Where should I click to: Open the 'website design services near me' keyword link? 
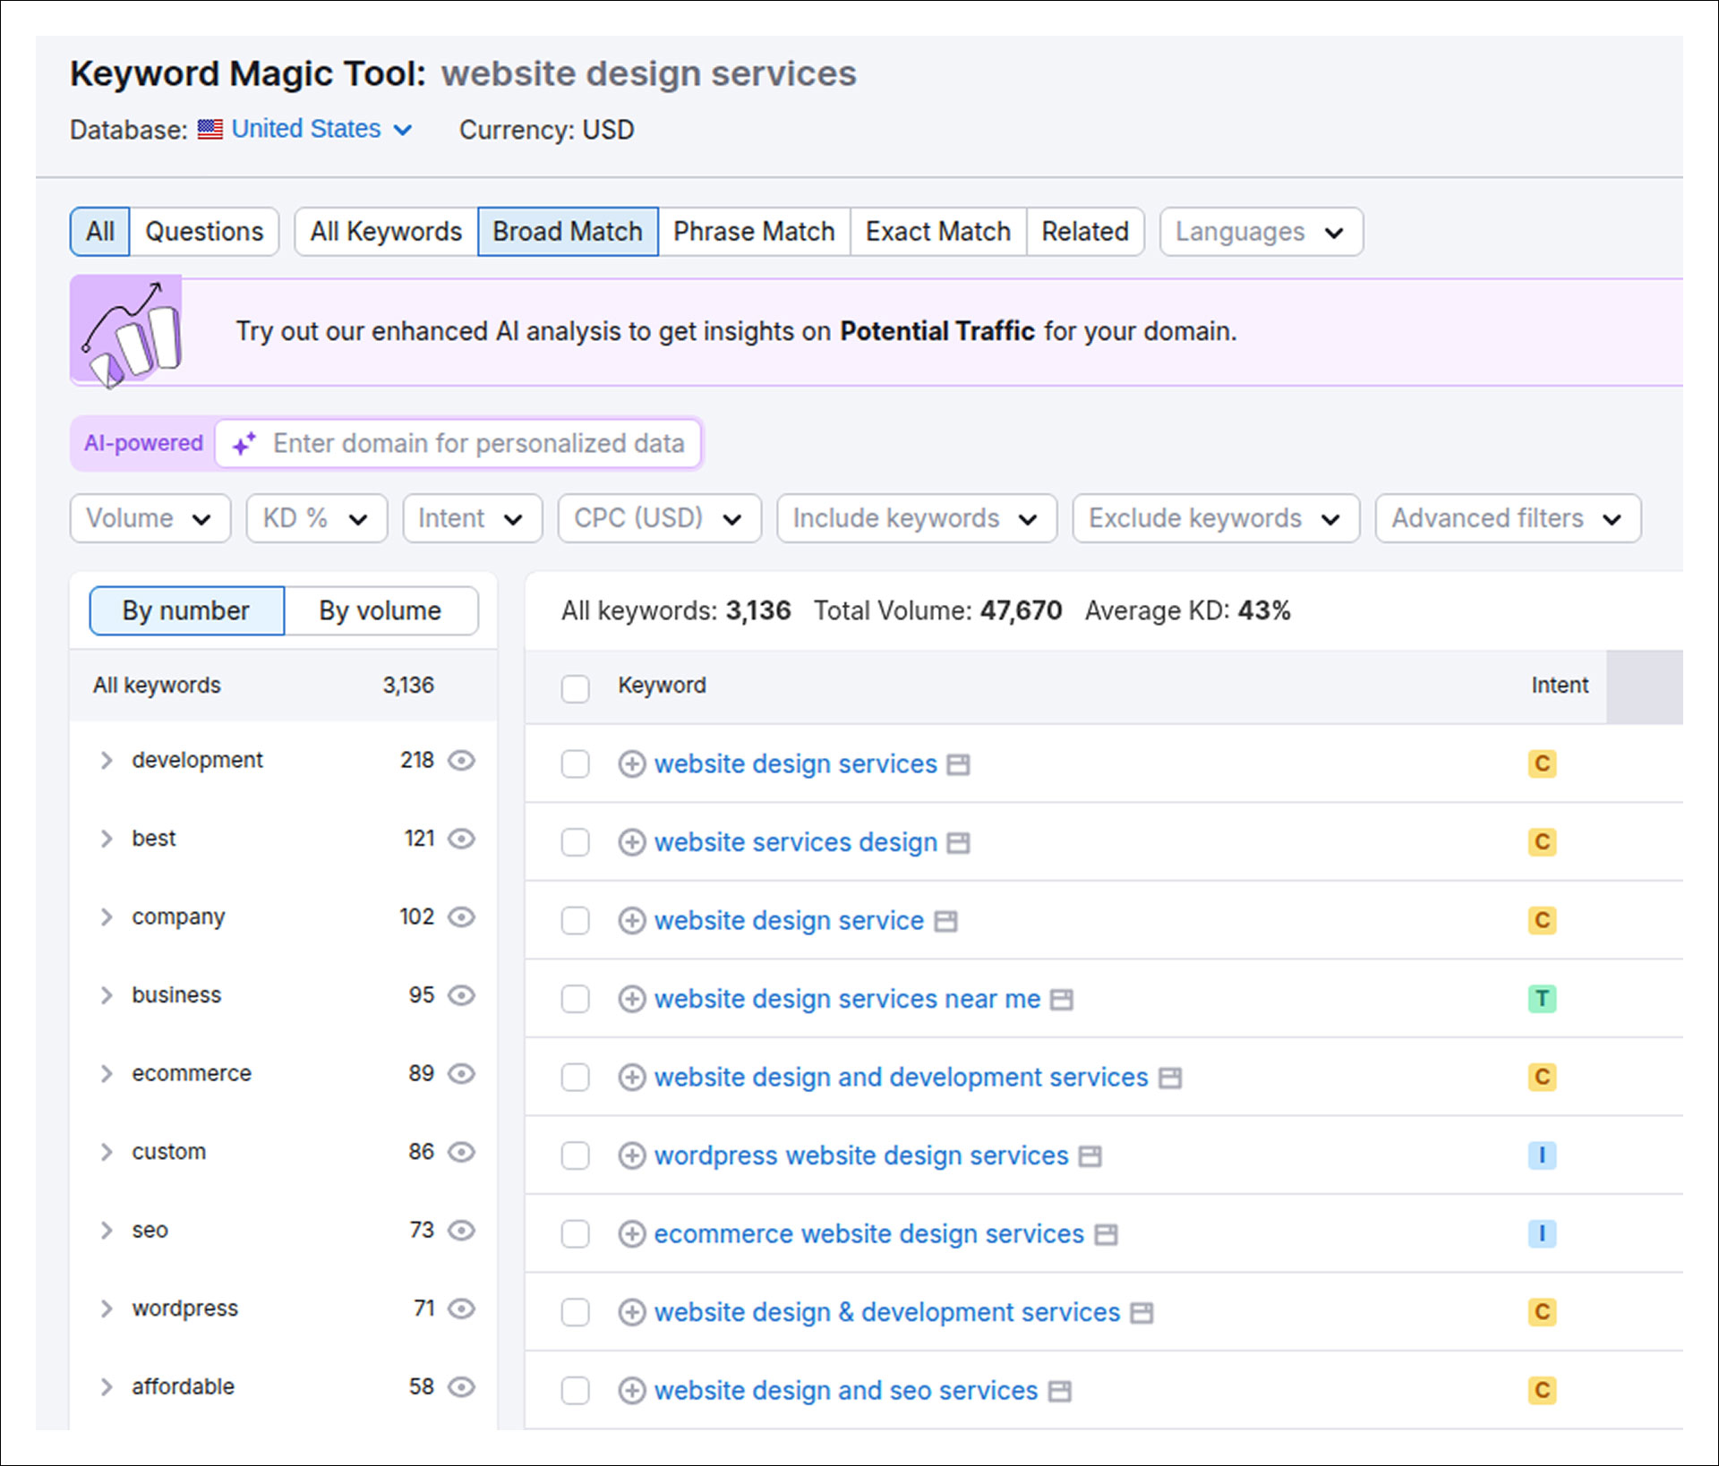tap(847, 999)
